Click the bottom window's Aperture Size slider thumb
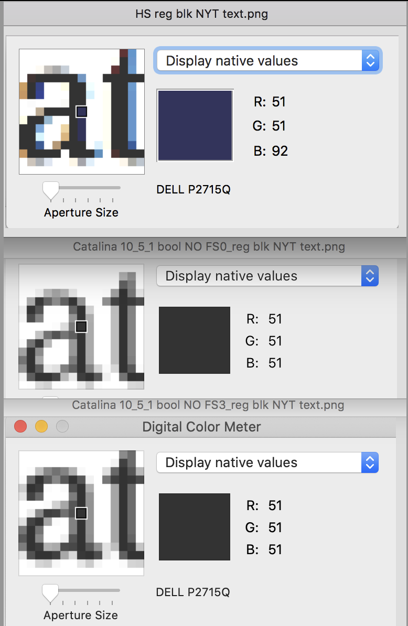Screen dimensions: 408x626 (50, 592)
